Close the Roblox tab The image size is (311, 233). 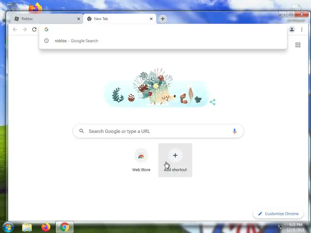79,19
